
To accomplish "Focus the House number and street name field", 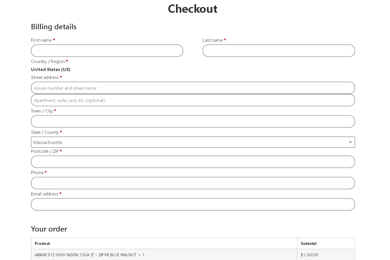I will [x=193, y=88].
